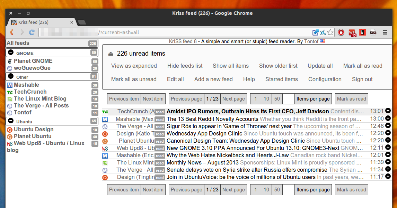The width and height of the screenshot is (397, 208).
Task: Toggle read on Senate delays vote on Syria item
Action: [x=160, y=170]
